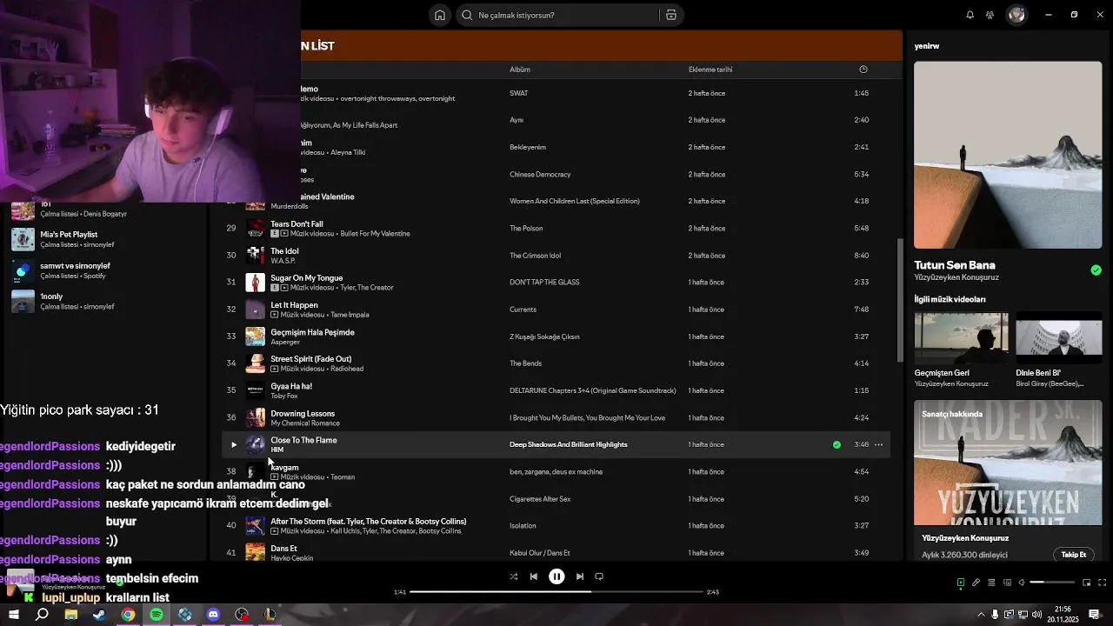Seek within the song progress bar
This screenshot has height=626, width=1113.
(x=556, y=592)
